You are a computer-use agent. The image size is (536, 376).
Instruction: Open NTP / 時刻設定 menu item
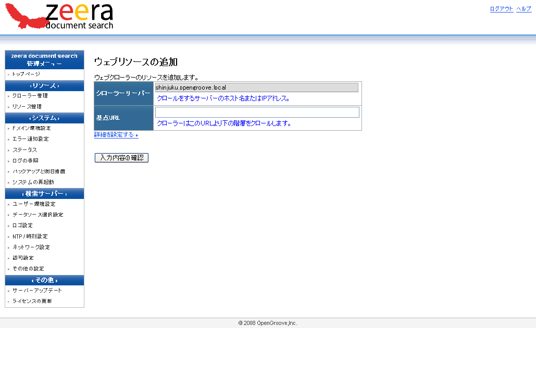(x=30, y=236)
